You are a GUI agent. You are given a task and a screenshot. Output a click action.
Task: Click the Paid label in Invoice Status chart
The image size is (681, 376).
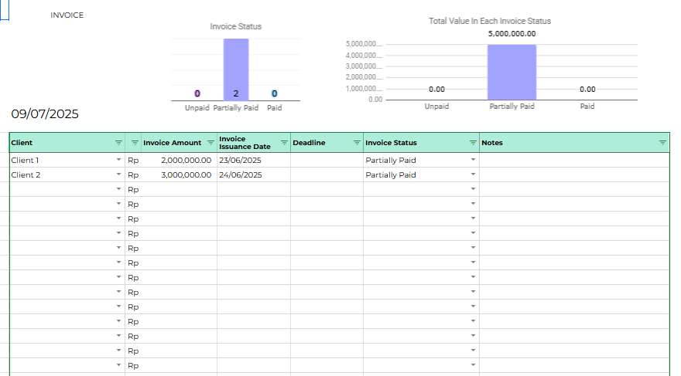(275, 108)
